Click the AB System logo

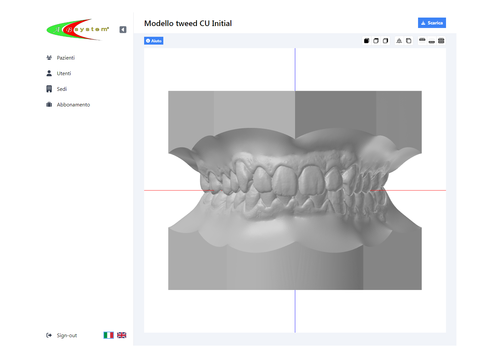77,30
